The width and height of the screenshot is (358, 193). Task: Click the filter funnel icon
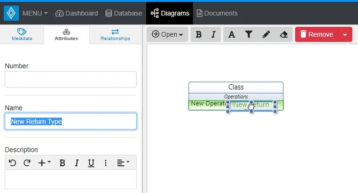point(248,35)
